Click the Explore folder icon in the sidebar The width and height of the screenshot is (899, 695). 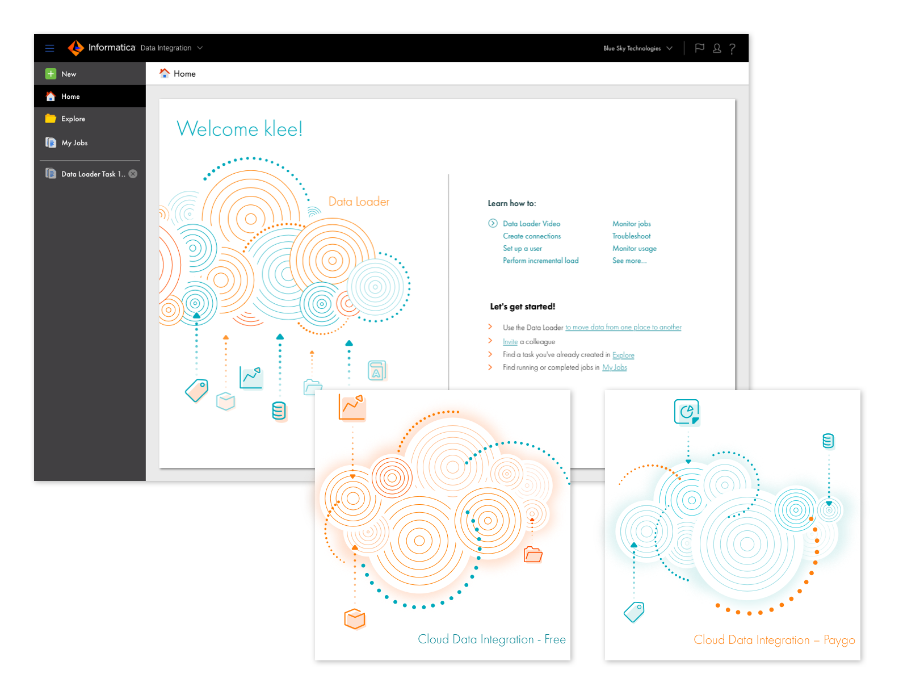(x=51, y=119)
